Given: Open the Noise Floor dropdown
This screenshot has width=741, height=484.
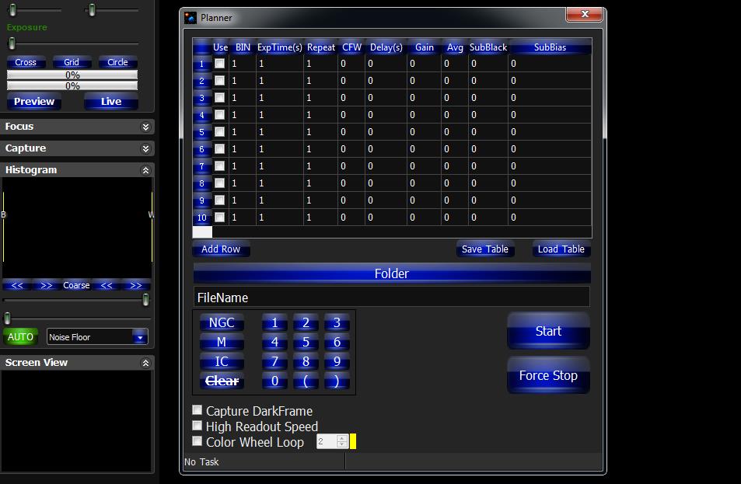Looking at the screenshot, I should coord(140,337).
